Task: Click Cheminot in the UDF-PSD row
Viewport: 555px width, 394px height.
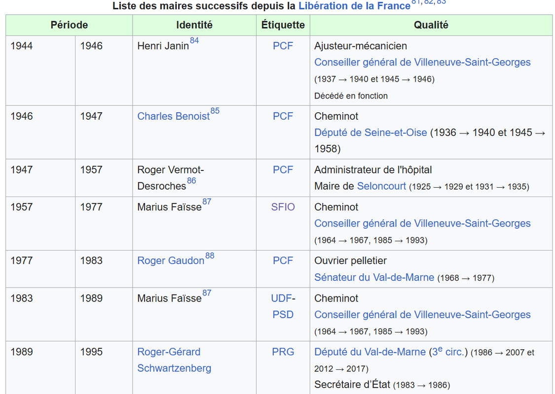Action: point(336,298)
